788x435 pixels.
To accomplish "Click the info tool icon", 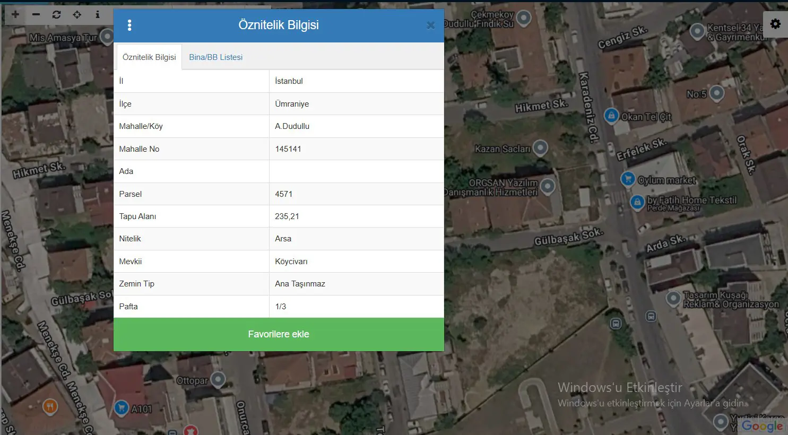I will pos(97,14).
